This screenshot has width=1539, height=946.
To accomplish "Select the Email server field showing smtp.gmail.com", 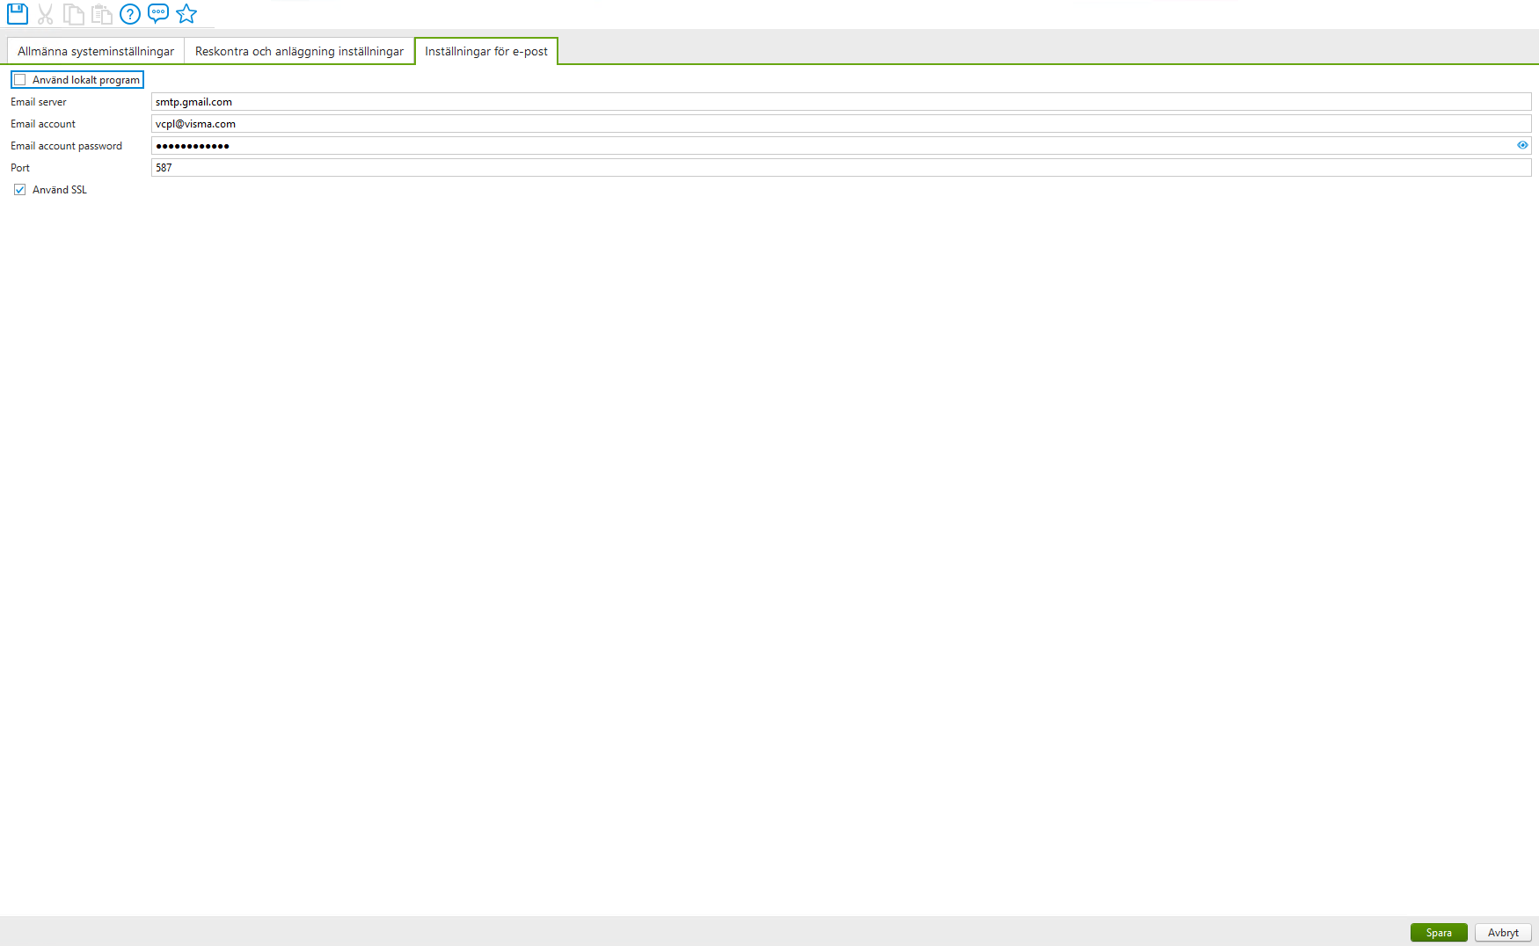I will (616, 101).
